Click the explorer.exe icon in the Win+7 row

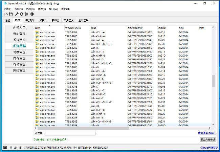[37, 87]
